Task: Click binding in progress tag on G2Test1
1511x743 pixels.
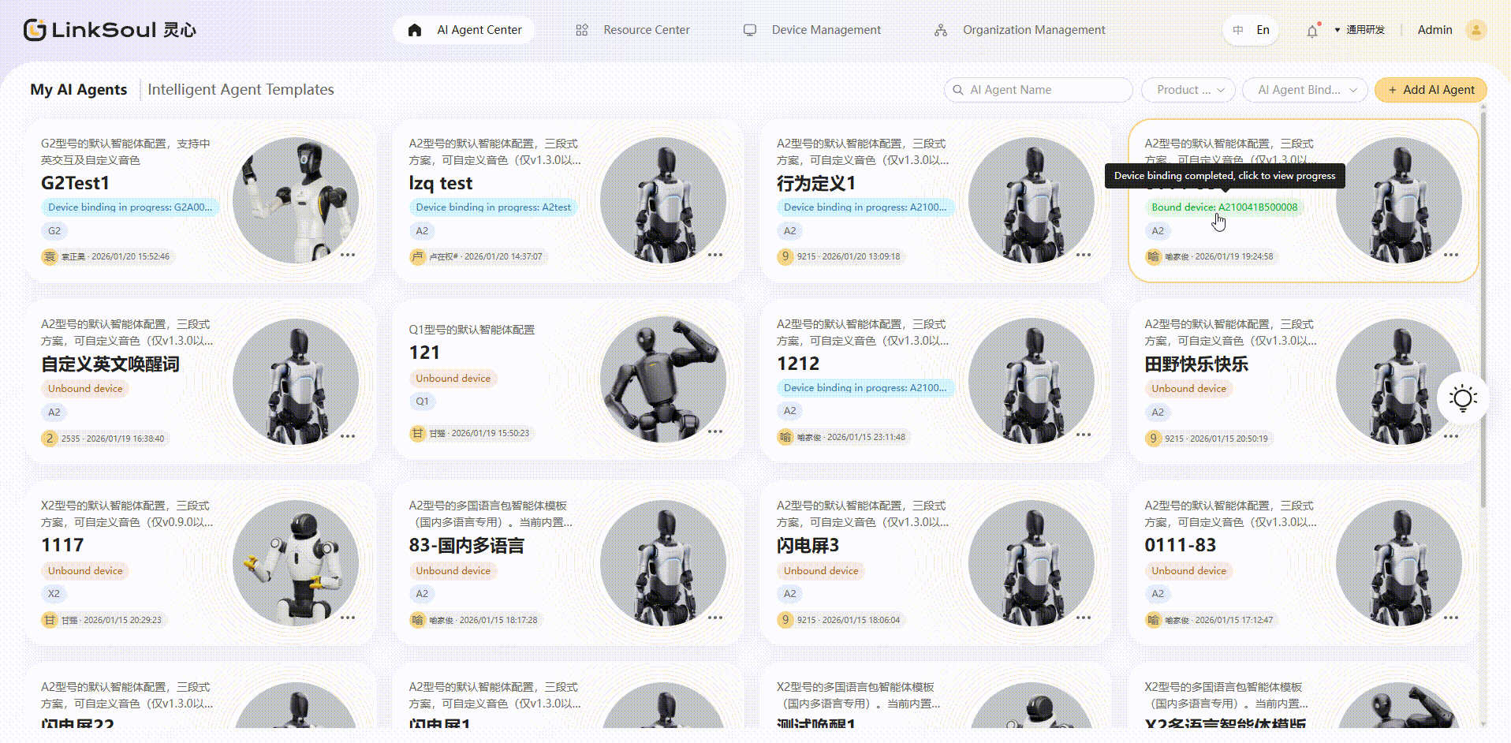Action: click(130, 207)
